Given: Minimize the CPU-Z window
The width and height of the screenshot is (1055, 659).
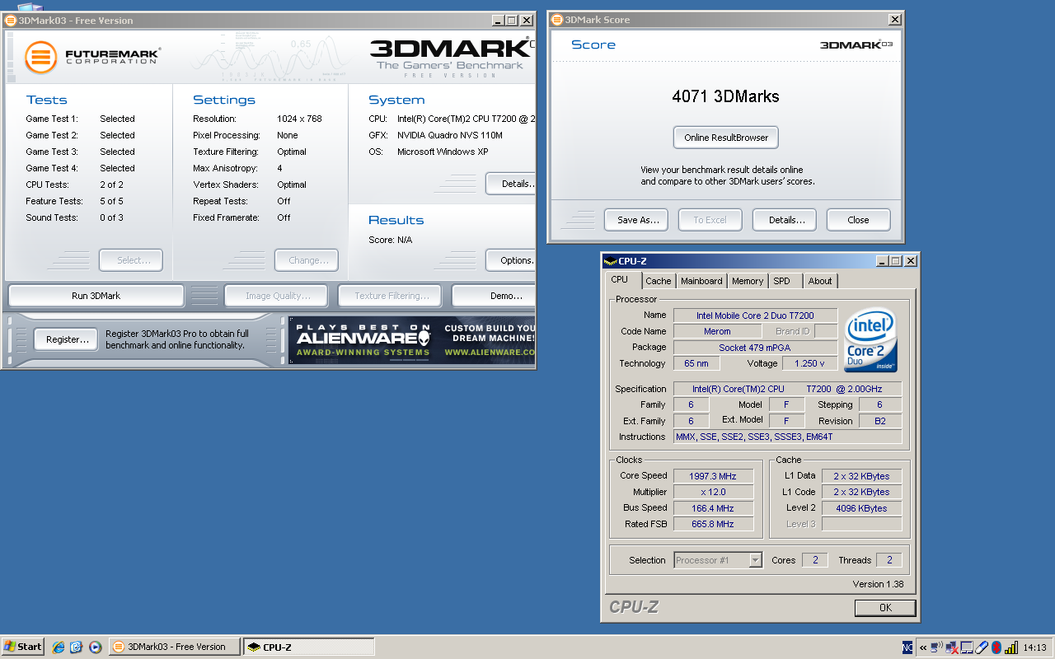Looking at the screenshot, I should [883, 261].
